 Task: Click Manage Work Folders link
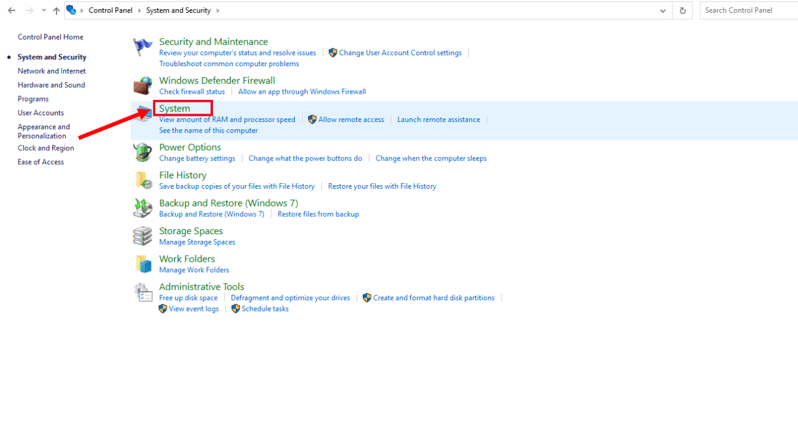194,270
